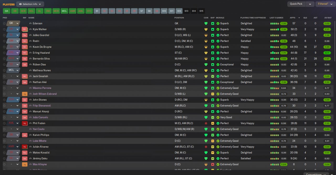Viewport: 336px width, 175px height.
Task: Click Bernardo Silva's 7.47 average rating pill
Action: click(x=327, y=59)
